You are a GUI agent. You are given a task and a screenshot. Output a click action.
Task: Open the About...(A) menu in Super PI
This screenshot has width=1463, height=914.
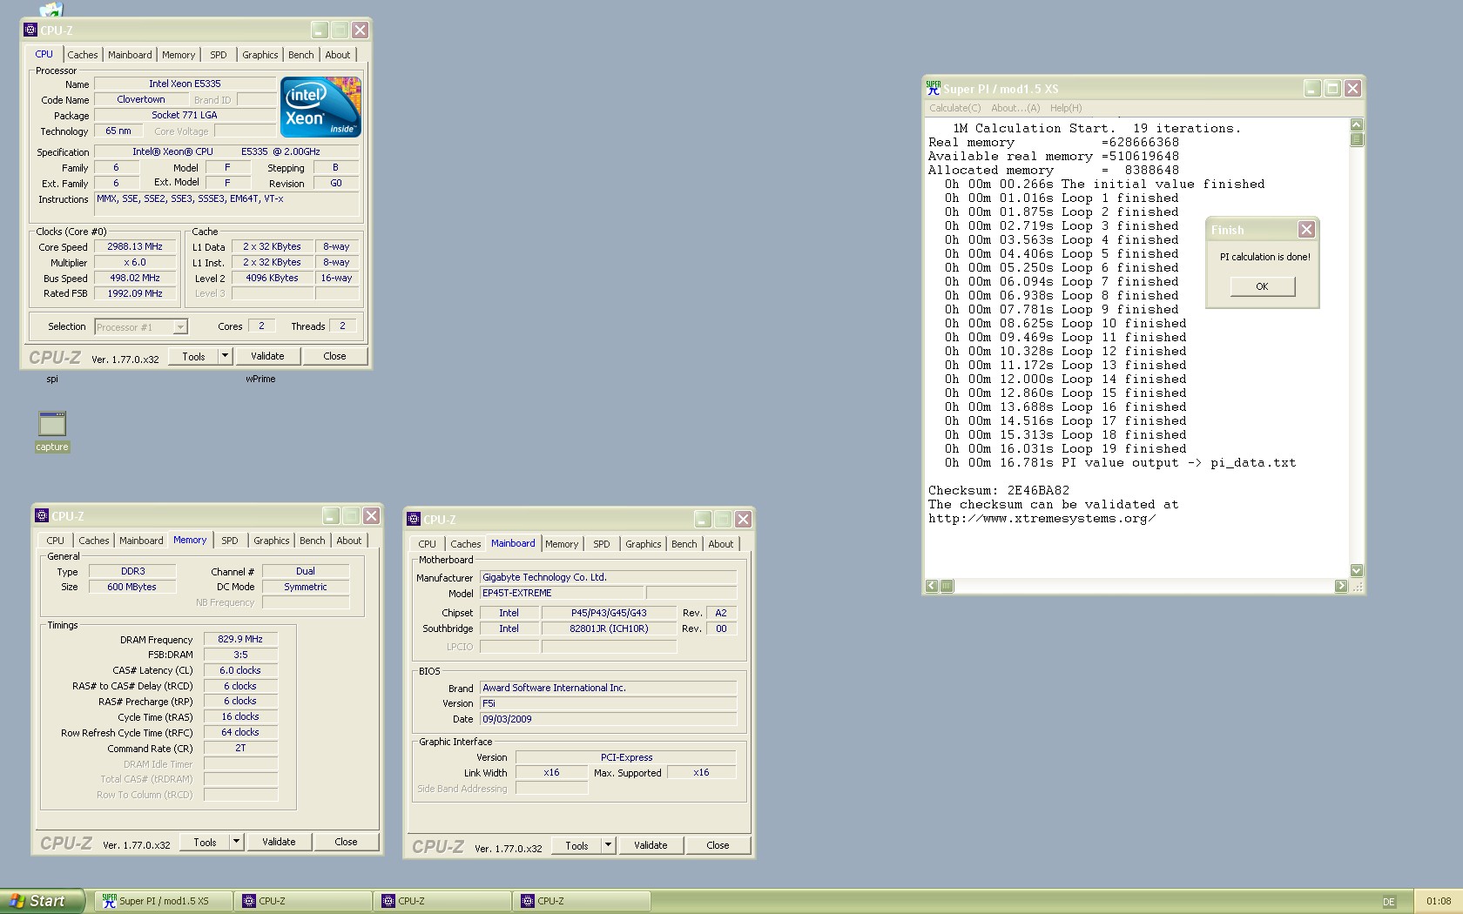click(1015, 108)
